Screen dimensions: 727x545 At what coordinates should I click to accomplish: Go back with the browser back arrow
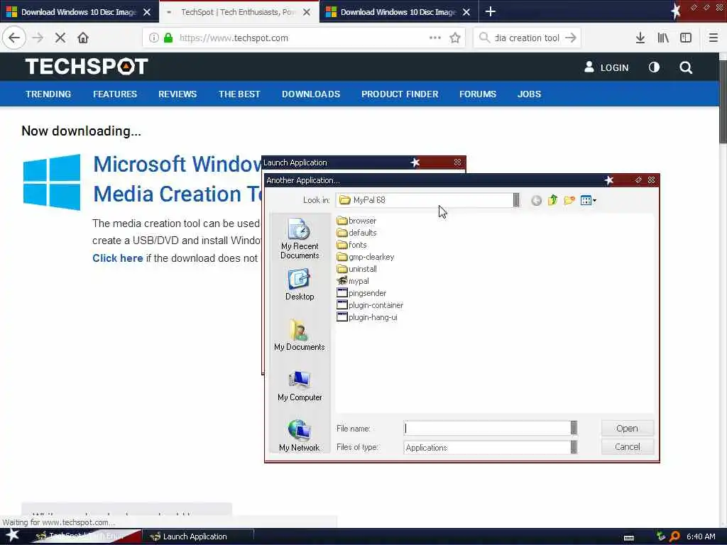14,38
